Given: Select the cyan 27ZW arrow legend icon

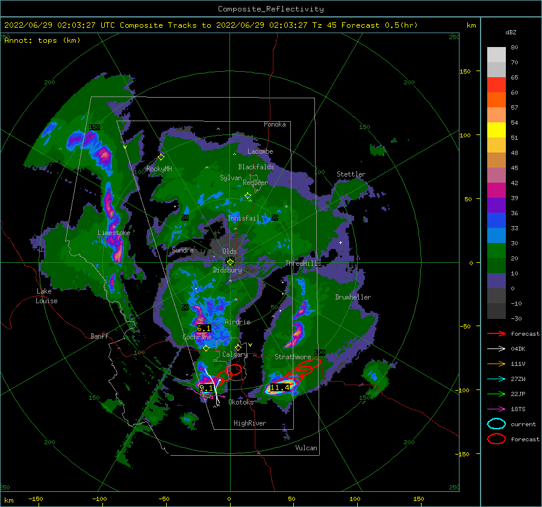Looking at the screenshot, I should pyautogui.click(x=496, y=379).
